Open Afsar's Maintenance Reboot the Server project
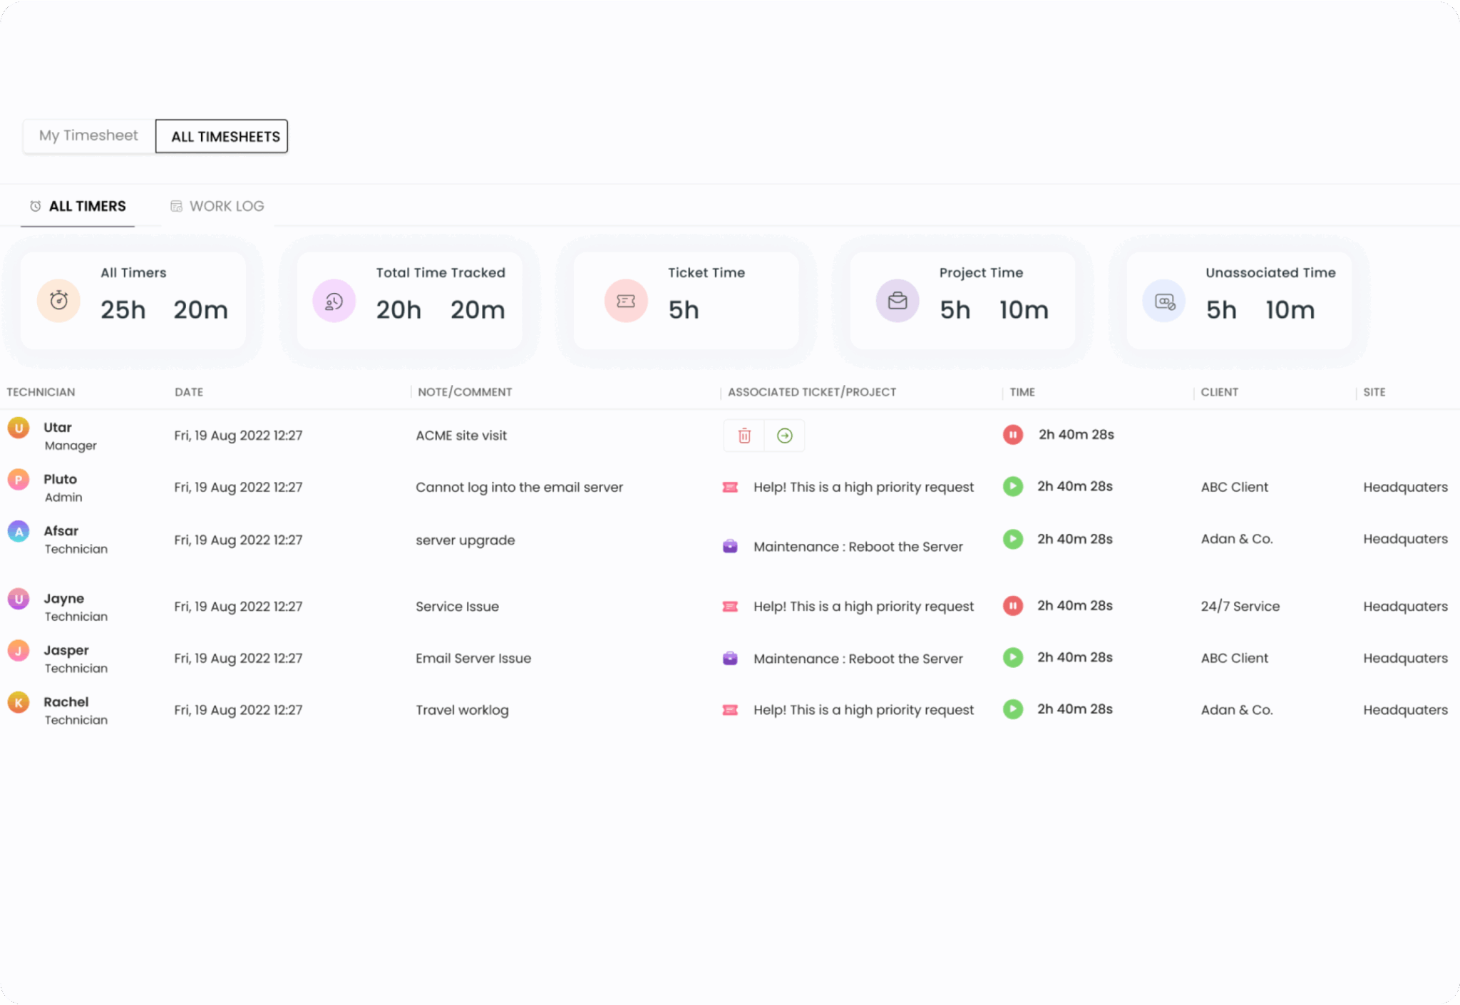Image resolution: width=1460 pixels, height=1005 pixels. [858, 547]
